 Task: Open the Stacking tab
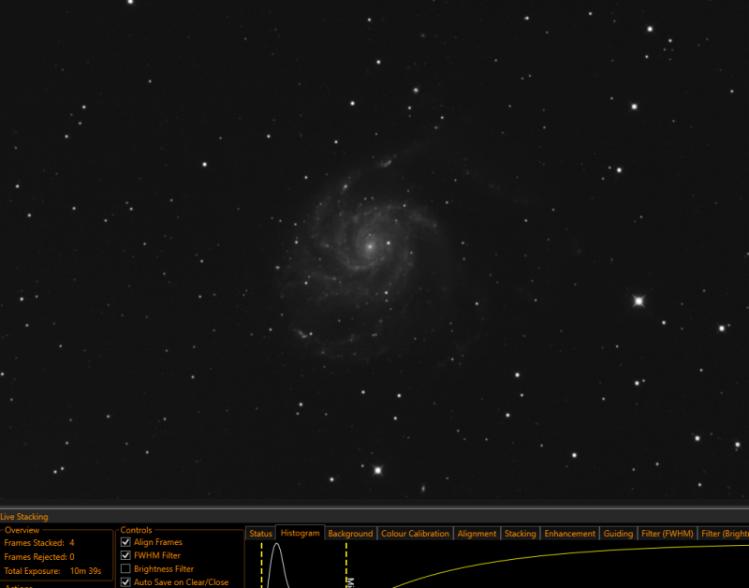tap(521, 534)
